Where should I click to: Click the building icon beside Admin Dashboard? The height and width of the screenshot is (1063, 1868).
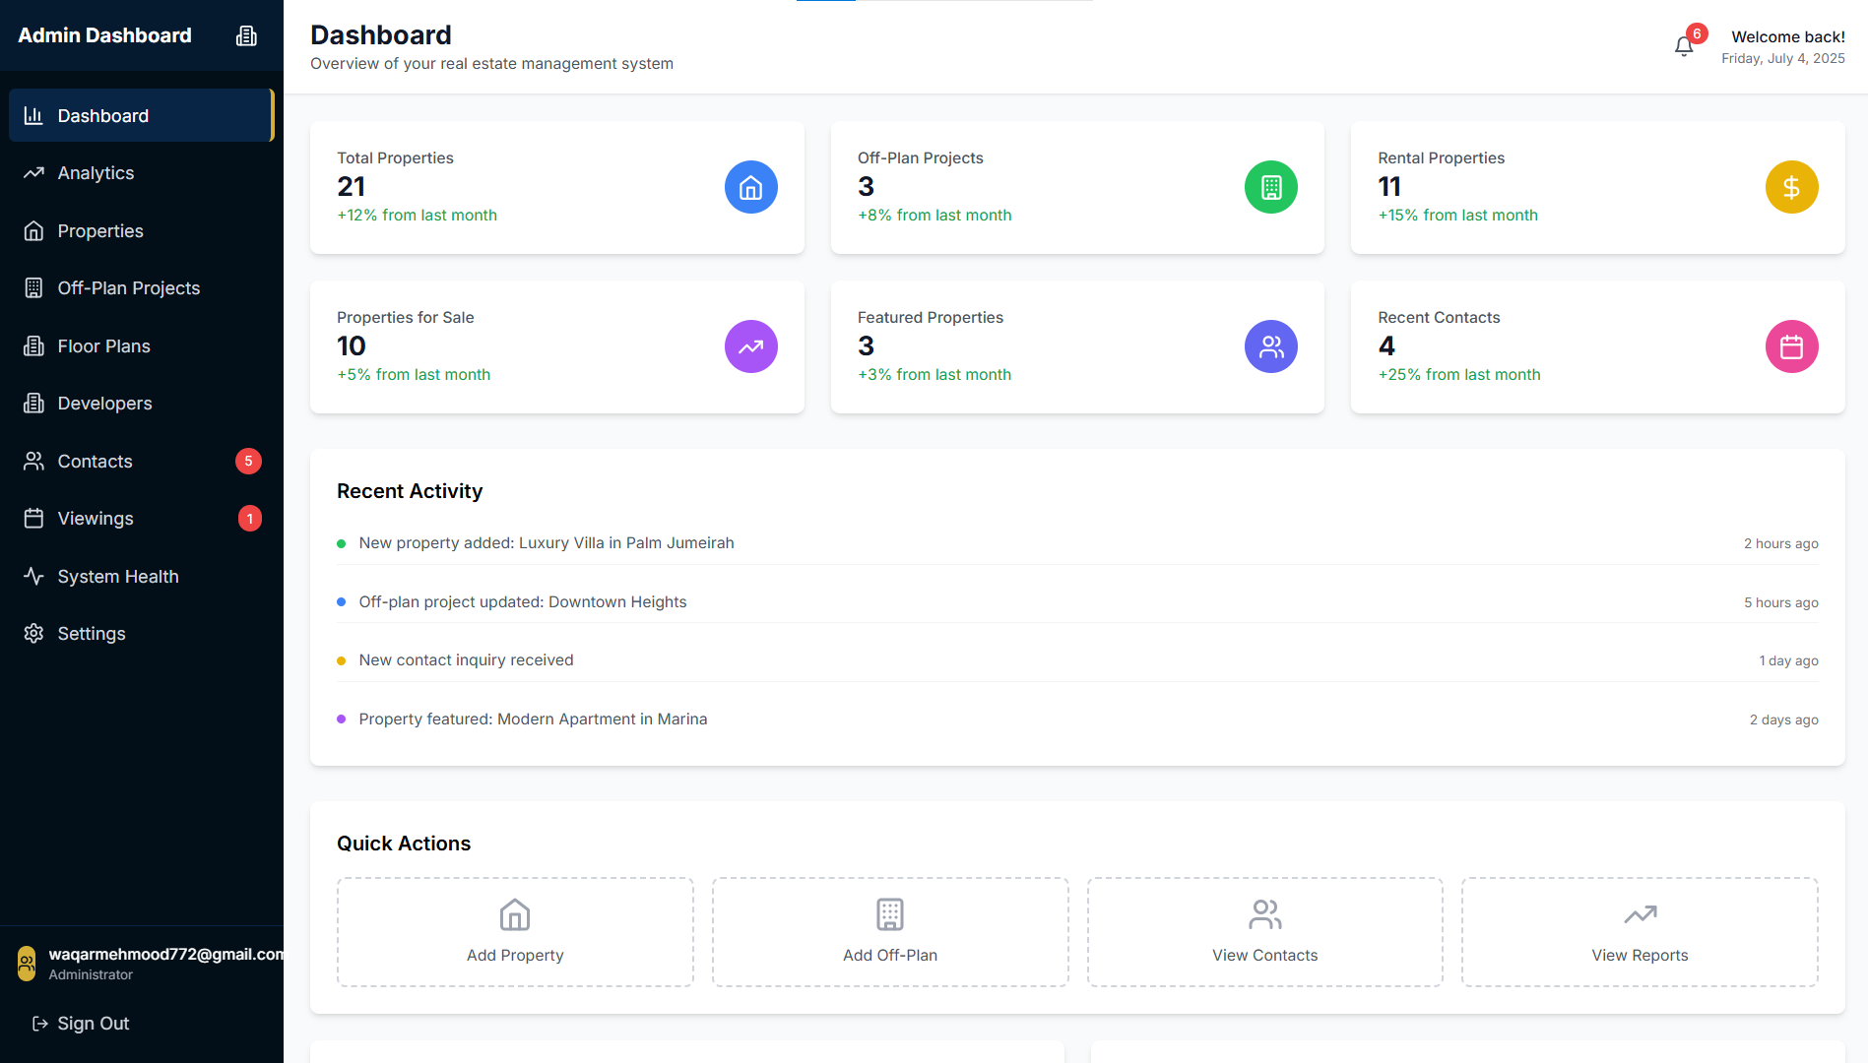click(245, 34)
